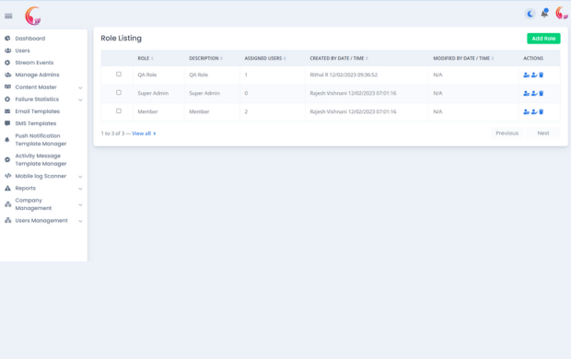Image resolution: width=571 pixels, height=359 pixels.
Task: Click the 'Role Listing' heading
Action: [x=121, y=39]
